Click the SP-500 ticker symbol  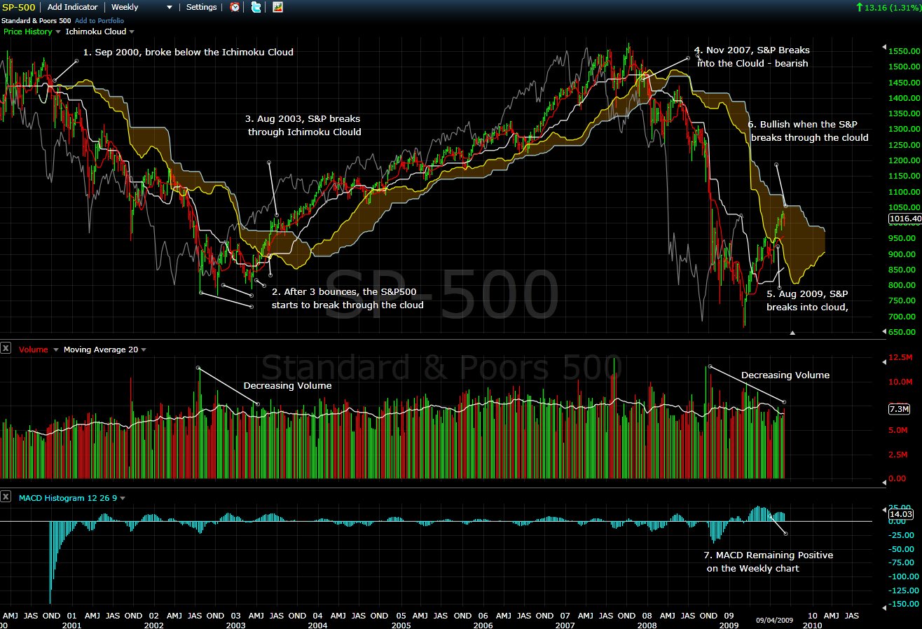coord(19,7)
